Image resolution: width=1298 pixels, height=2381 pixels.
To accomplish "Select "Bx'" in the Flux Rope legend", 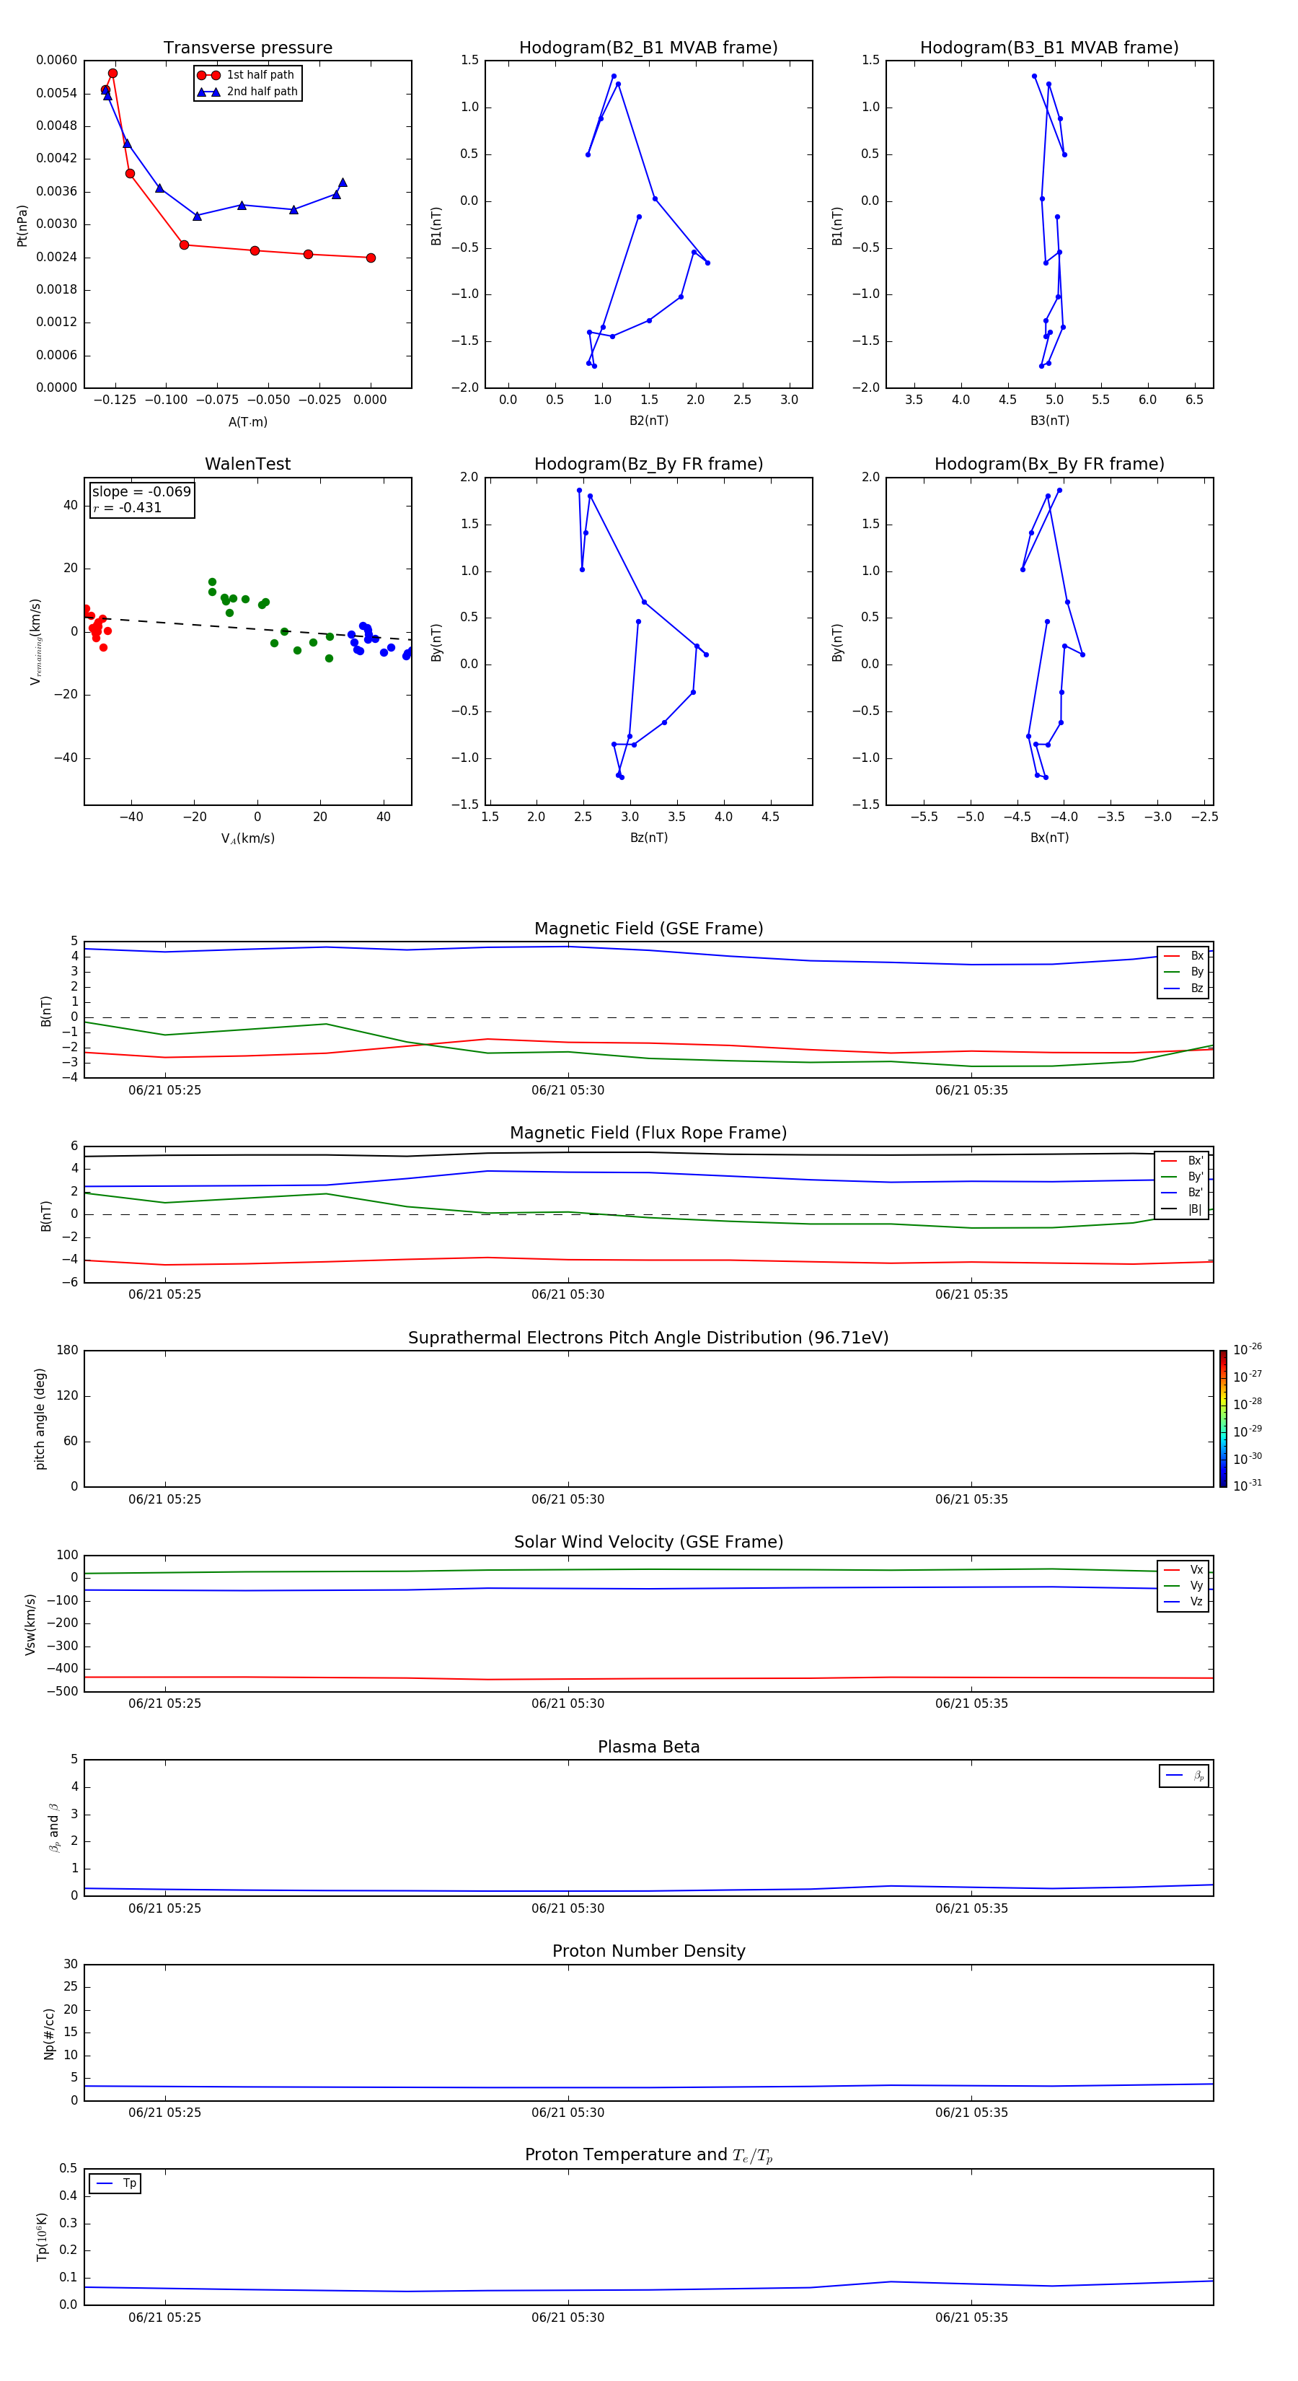I will point(1183,1161).
